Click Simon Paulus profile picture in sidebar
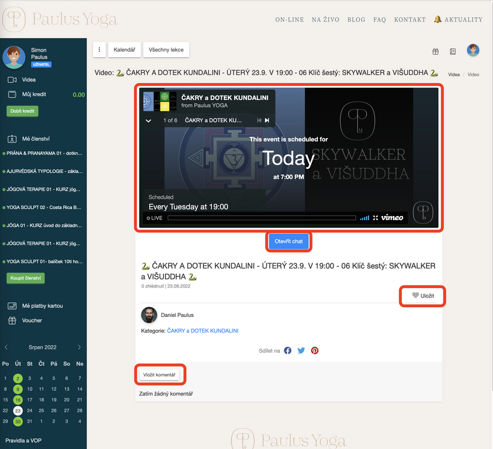493x449 pixels. point(14,57)
